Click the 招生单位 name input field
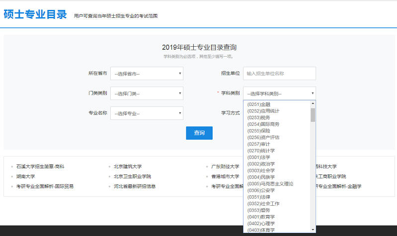The image size is (397, 236). click(x=279, y=74)
